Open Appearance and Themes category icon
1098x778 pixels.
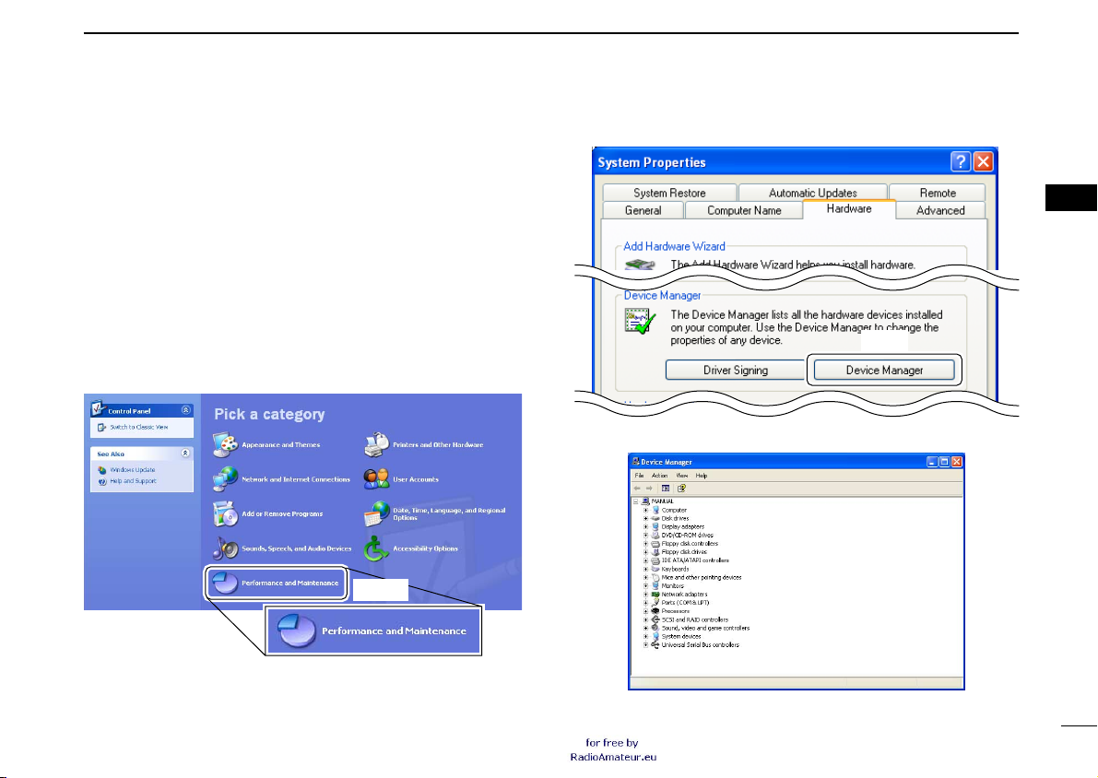(226, 444)
